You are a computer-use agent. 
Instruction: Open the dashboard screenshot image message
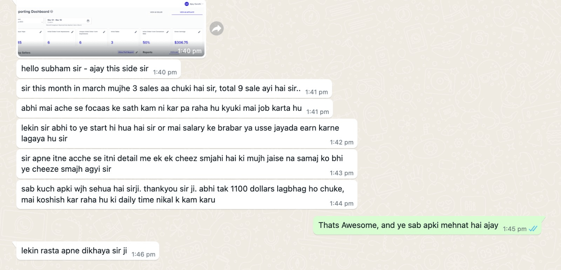click(111, 28)
